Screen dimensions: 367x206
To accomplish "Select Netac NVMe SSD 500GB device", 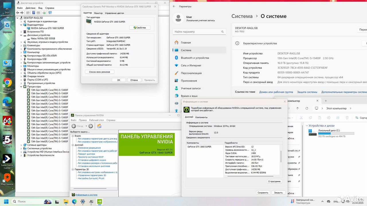I will [x=43, y=39].
